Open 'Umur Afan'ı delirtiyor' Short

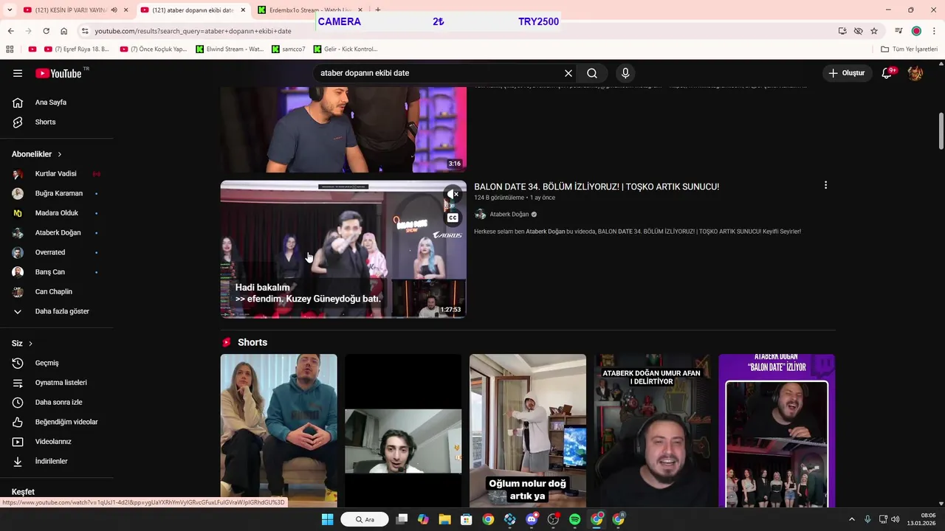click(653, 431)
